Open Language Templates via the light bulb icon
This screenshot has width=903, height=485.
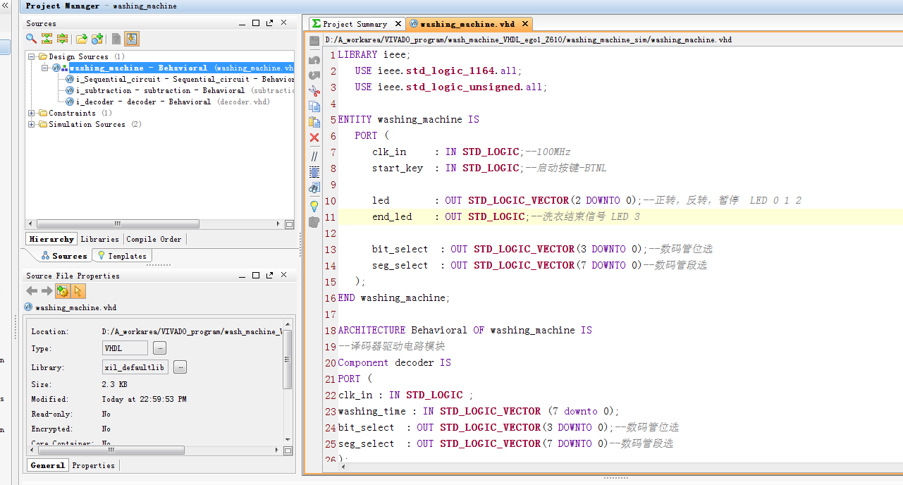[x=314, y=206]
